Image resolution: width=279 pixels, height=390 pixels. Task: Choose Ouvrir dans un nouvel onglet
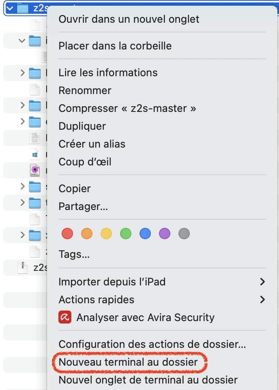(x=129, y=19)
